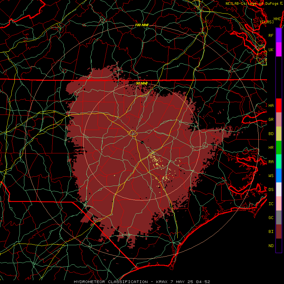Image resolution: width=284 pixels, height=284 pixels.
Task: Click the 'BI' legend label
Action: point(271,232)
